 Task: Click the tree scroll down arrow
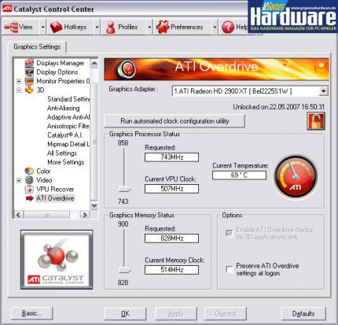click(x=94, y=205)
